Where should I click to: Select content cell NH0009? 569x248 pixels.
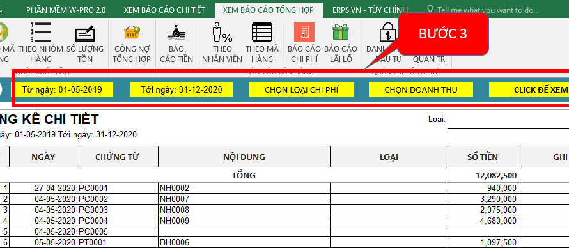point(244,221)
